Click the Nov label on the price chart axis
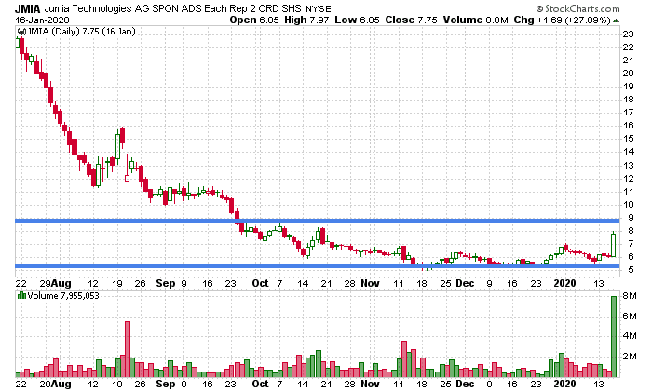The image size is (652, 392). [370, 283]
